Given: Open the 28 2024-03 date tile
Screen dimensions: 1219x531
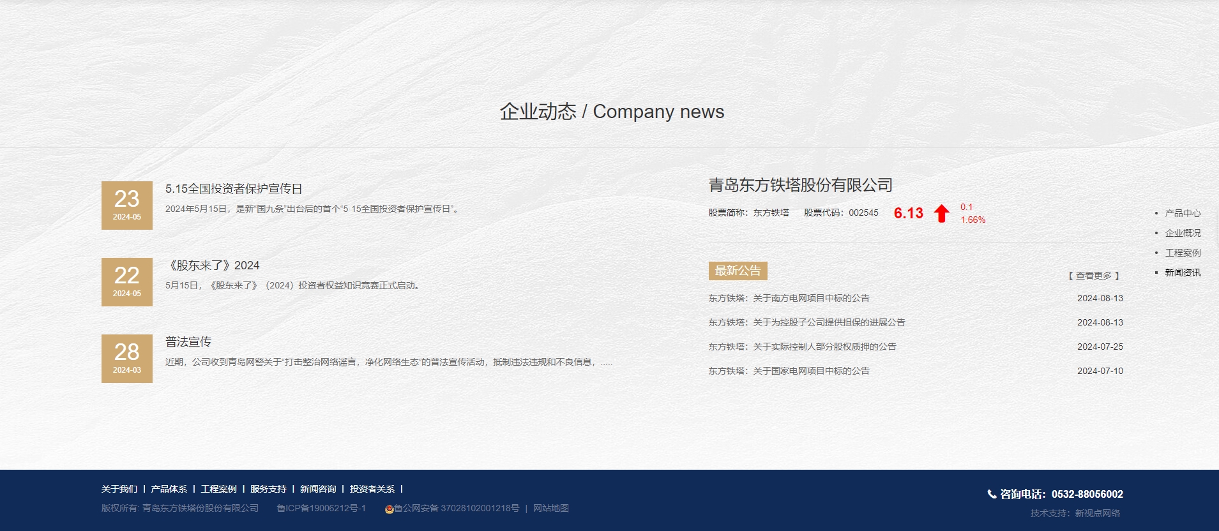Looking at the screenshot, I should [x=127, y=359].
